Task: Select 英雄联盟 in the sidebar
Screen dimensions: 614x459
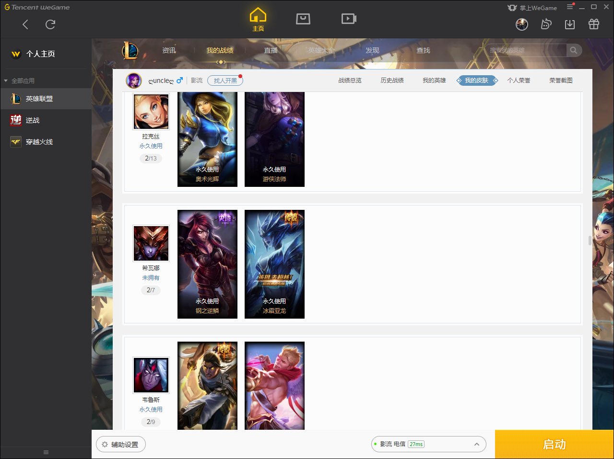Action: (46, 99)
